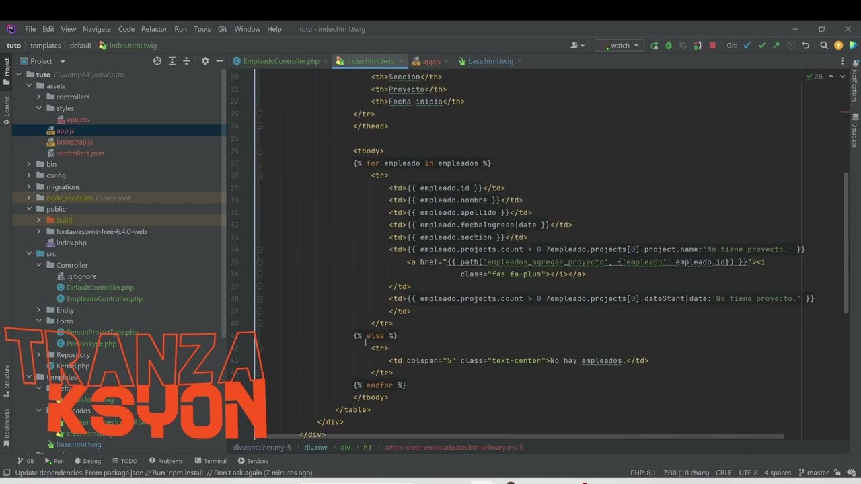
Task: Click the orange IDE update icon
Action: coord(838,46)
